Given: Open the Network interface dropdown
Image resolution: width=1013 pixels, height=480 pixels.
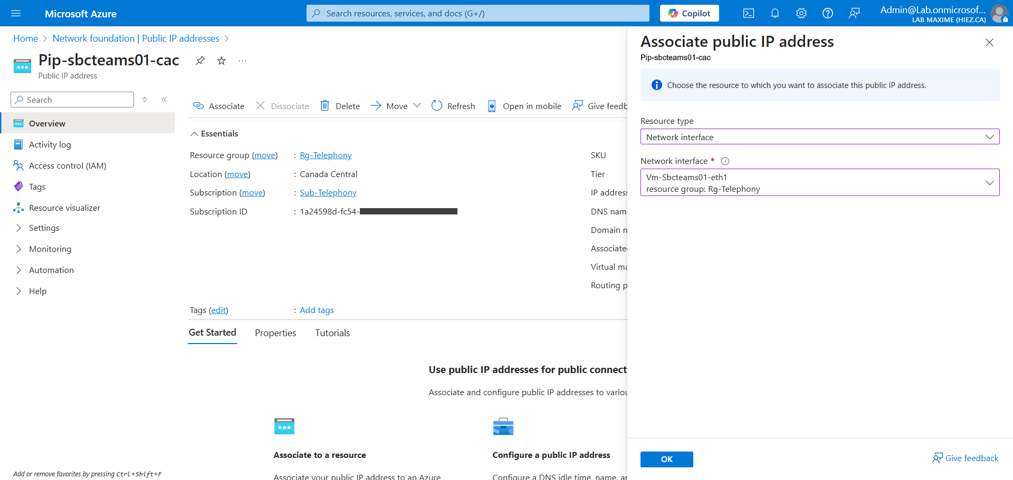Looking at the screenshot, I should (819, 183).
